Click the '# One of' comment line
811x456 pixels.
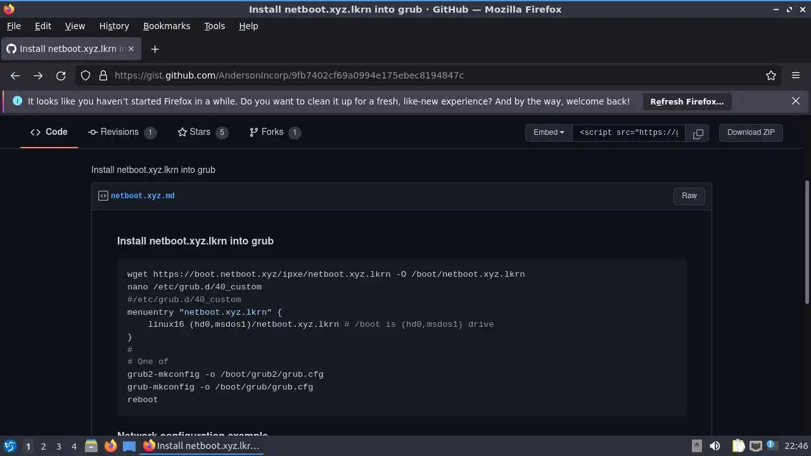click(148, 362)
